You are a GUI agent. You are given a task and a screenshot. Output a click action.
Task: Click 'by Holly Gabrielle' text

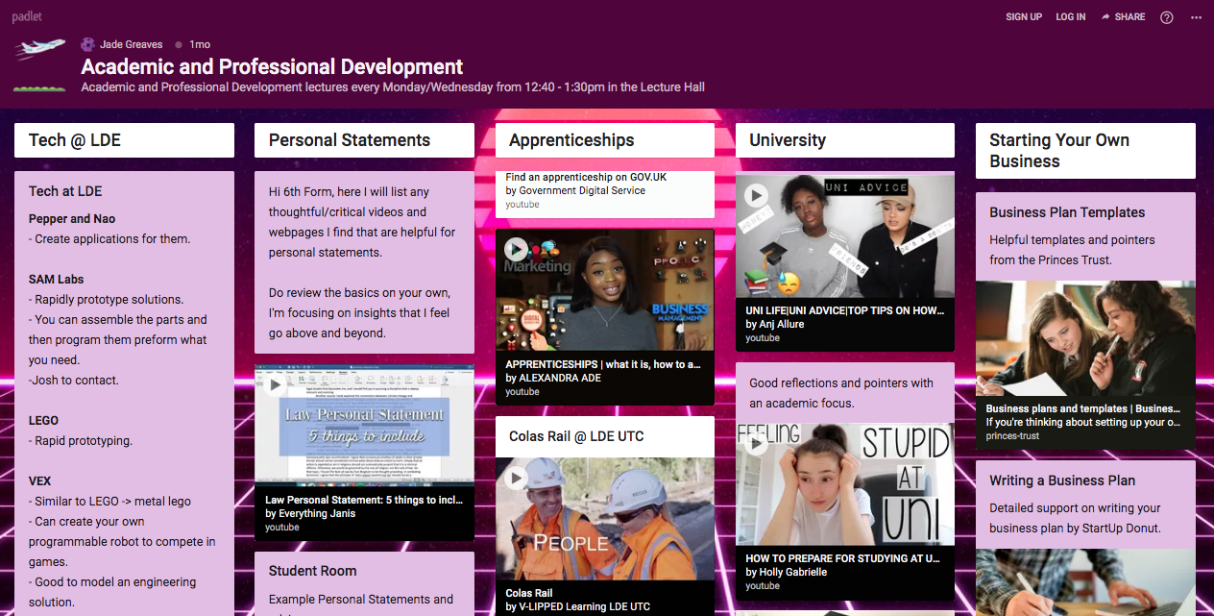click(x=787, y=572)
